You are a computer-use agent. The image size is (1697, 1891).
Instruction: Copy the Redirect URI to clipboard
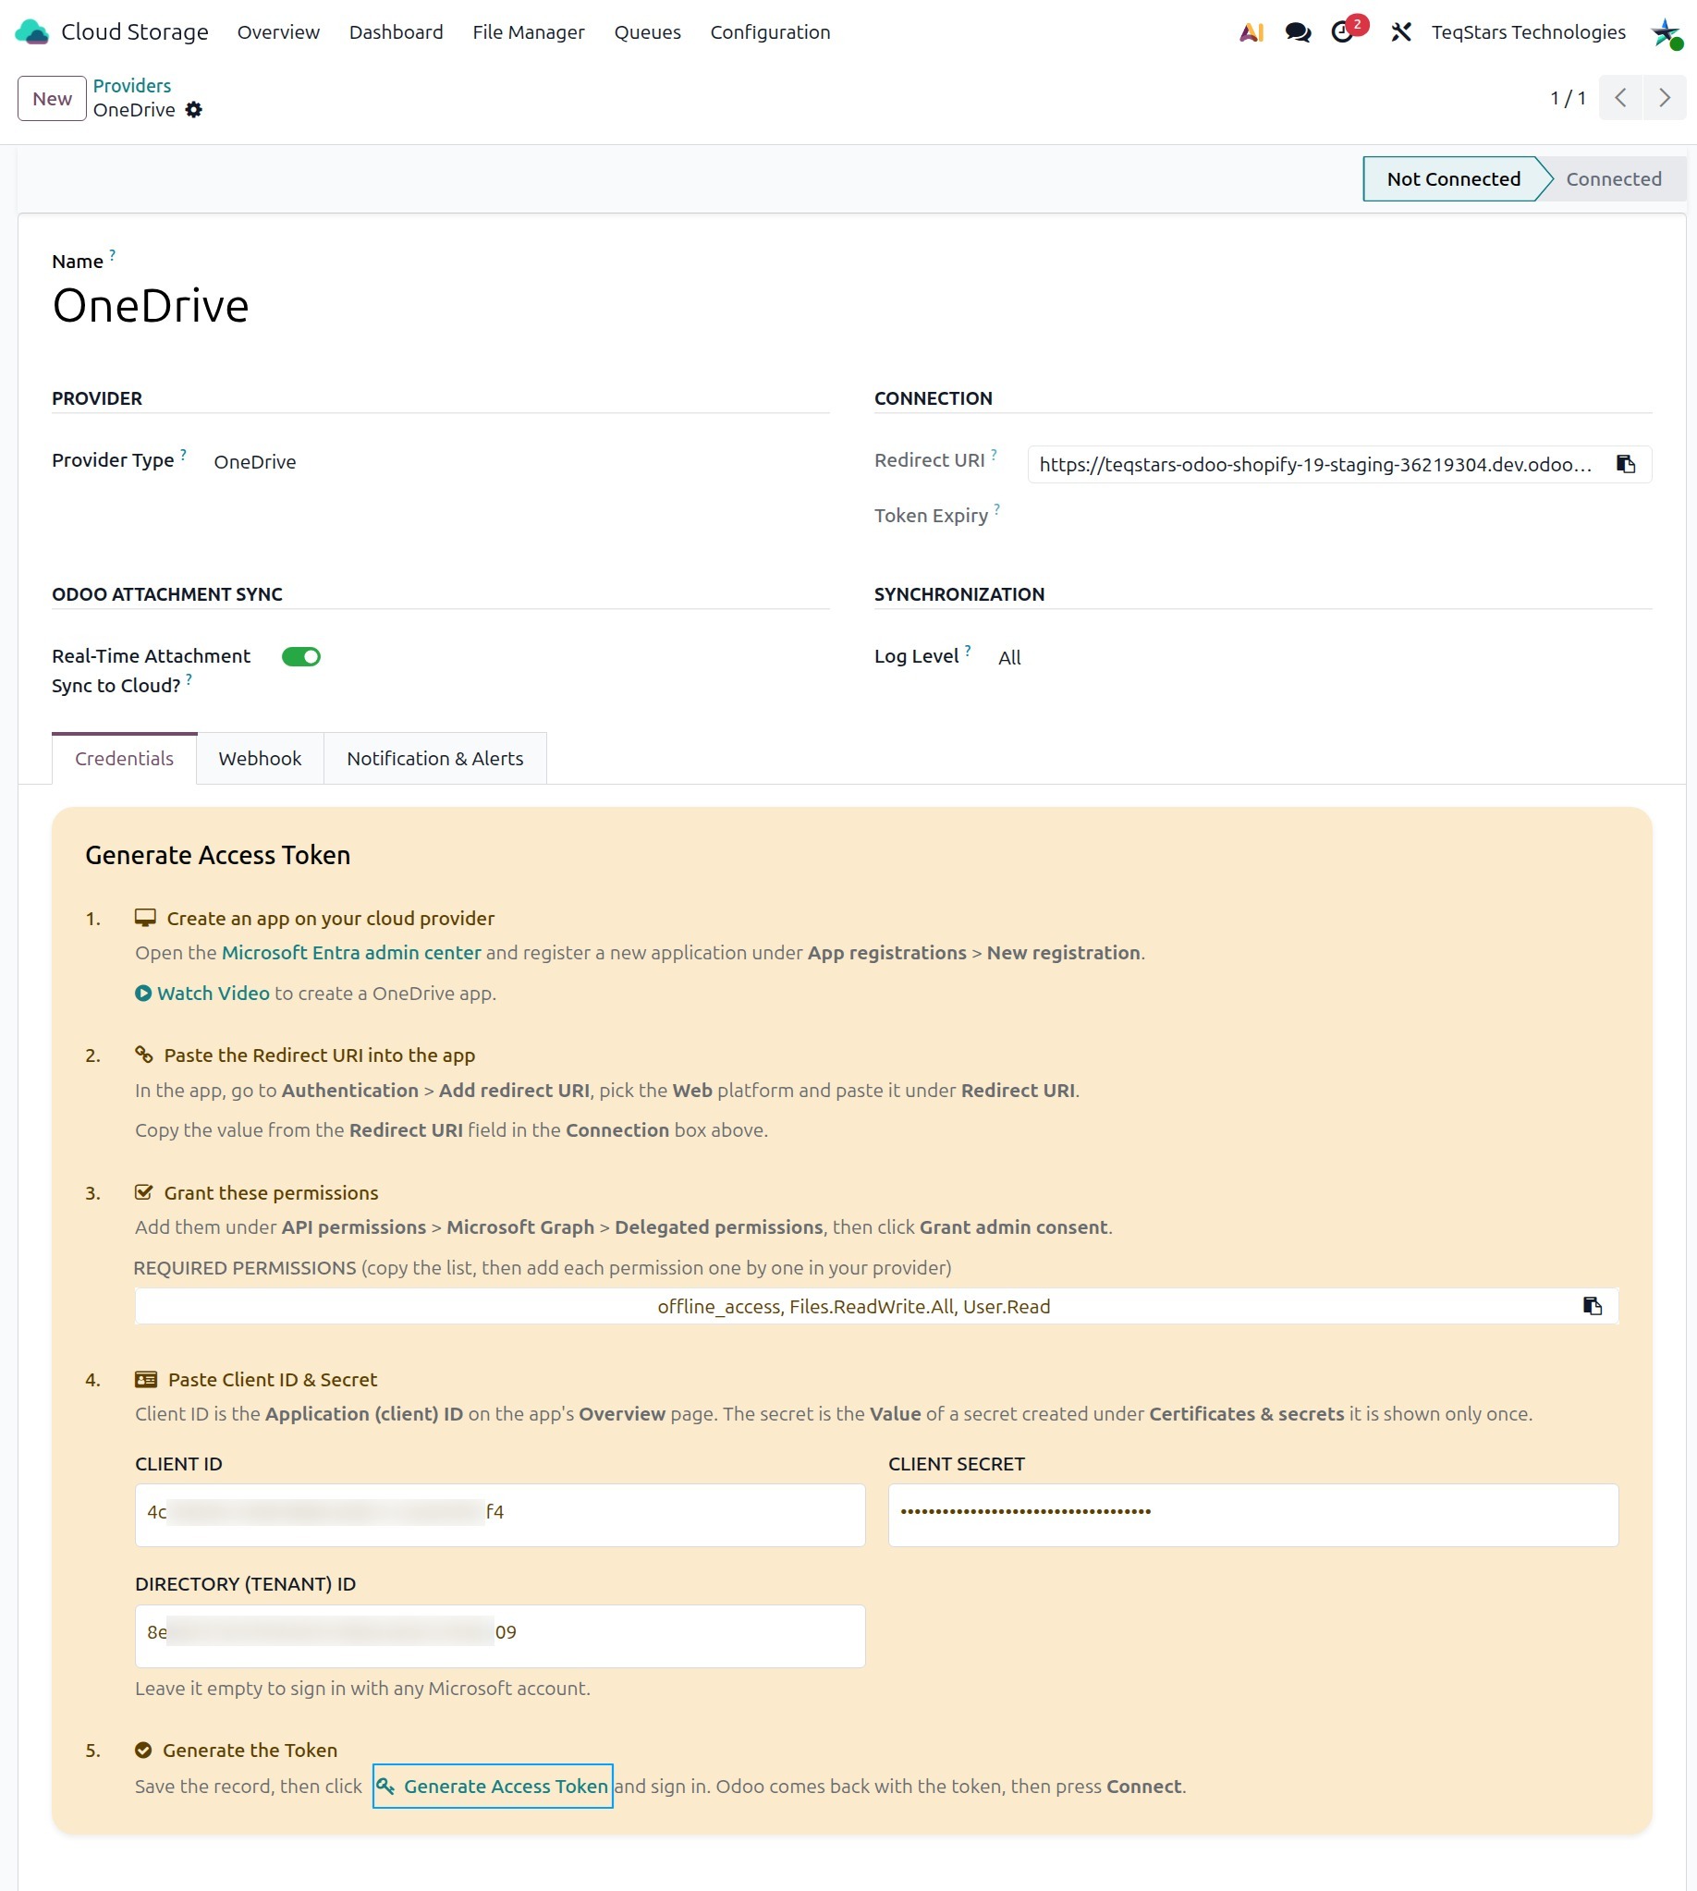point(1625,464)
